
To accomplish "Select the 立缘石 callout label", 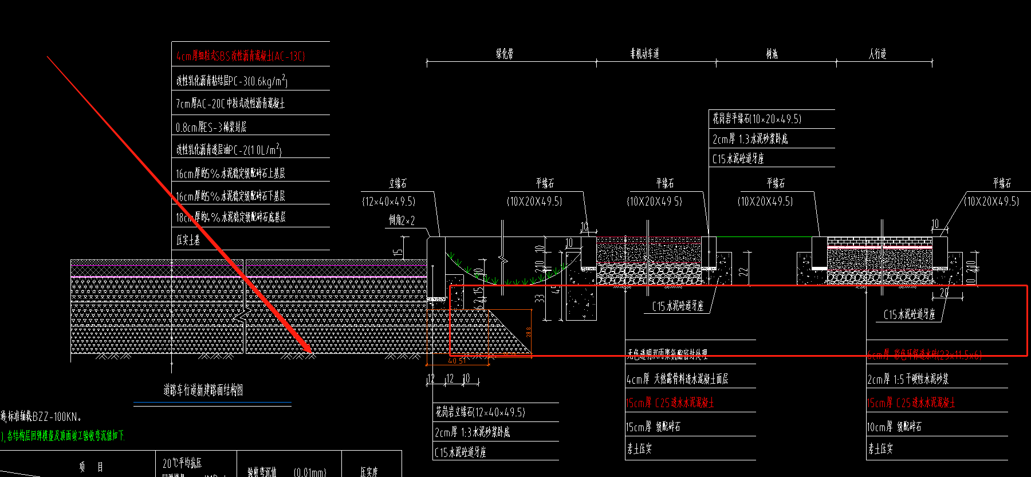I will coord(398,183).
